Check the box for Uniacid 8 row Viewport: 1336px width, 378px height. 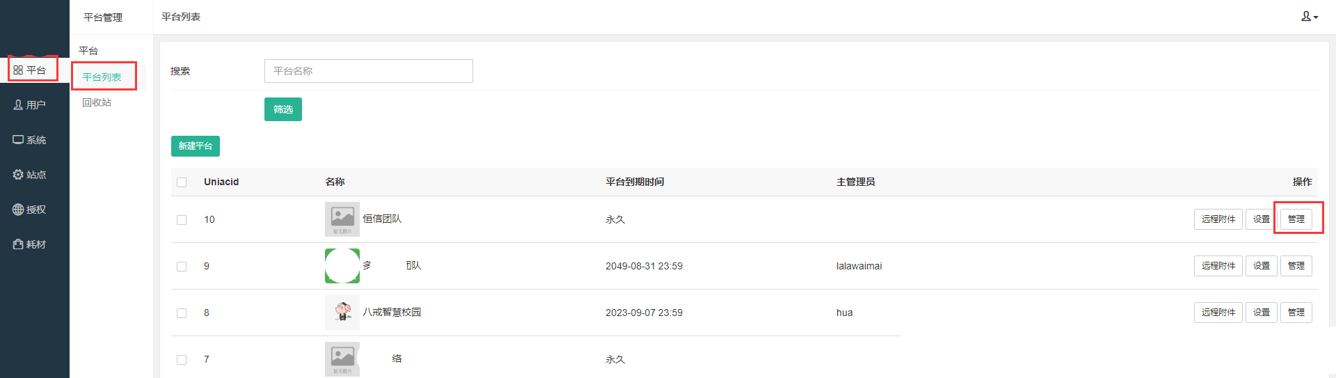pyautogui.click(x=182, y=313)
